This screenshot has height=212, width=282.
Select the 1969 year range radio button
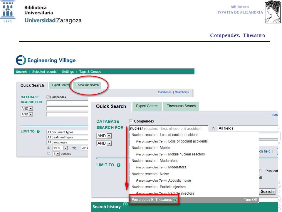pyautogui.click(x=48, y=148)
